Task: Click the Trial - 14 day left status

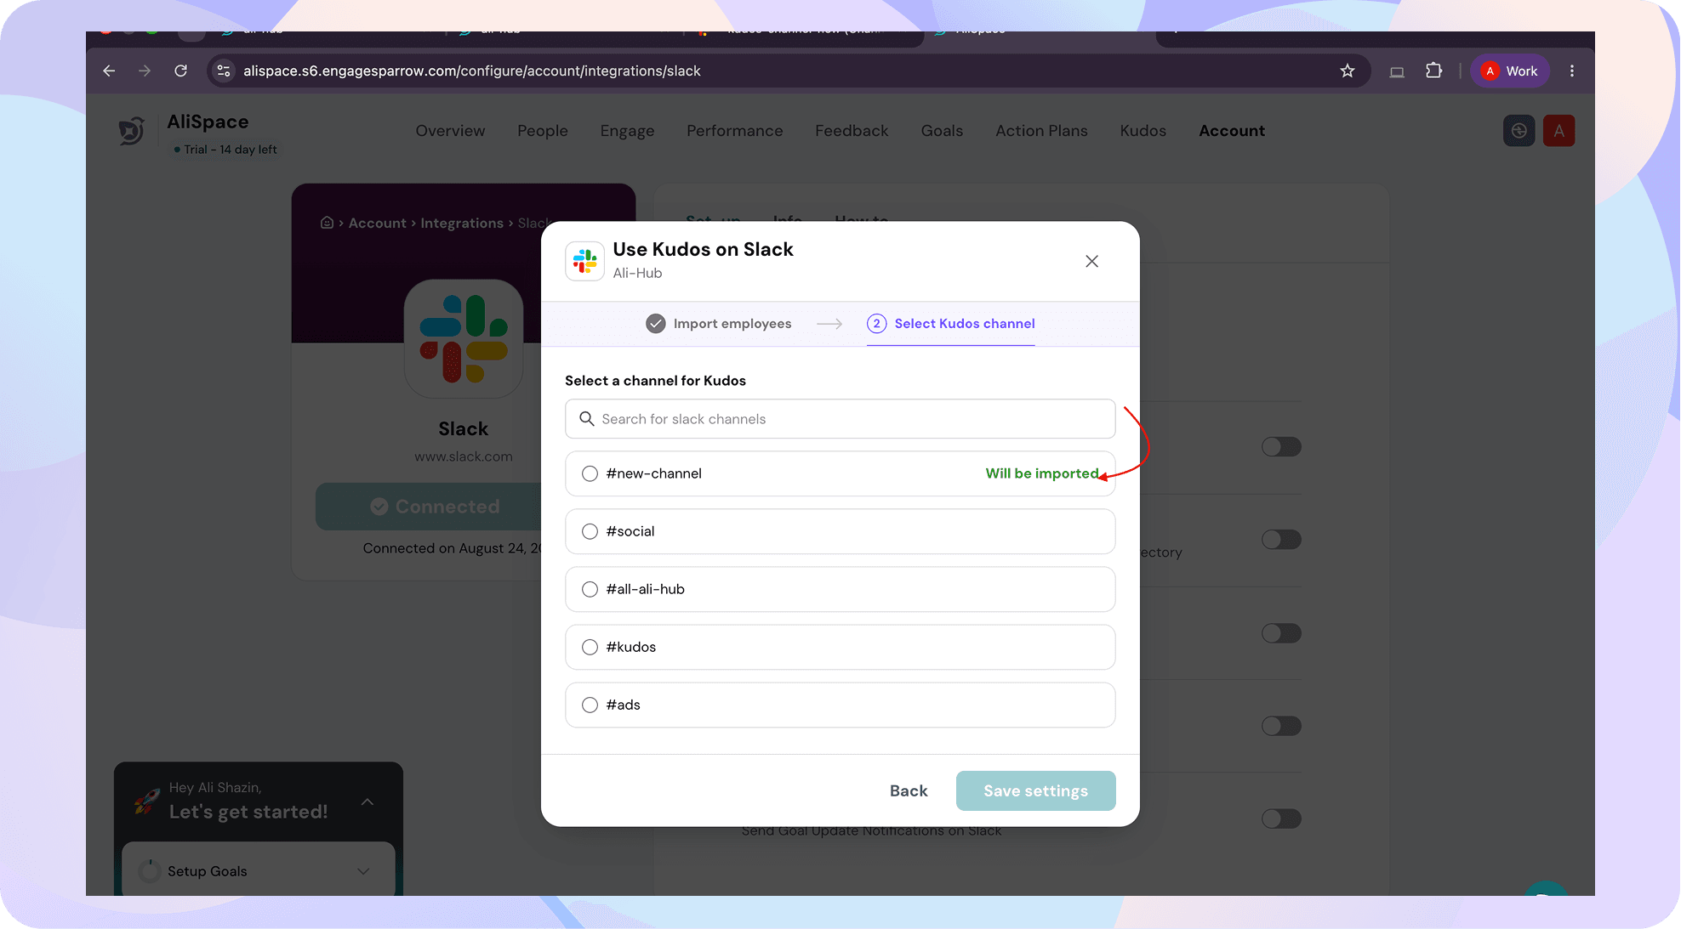Action: click(x=225, y=150)
